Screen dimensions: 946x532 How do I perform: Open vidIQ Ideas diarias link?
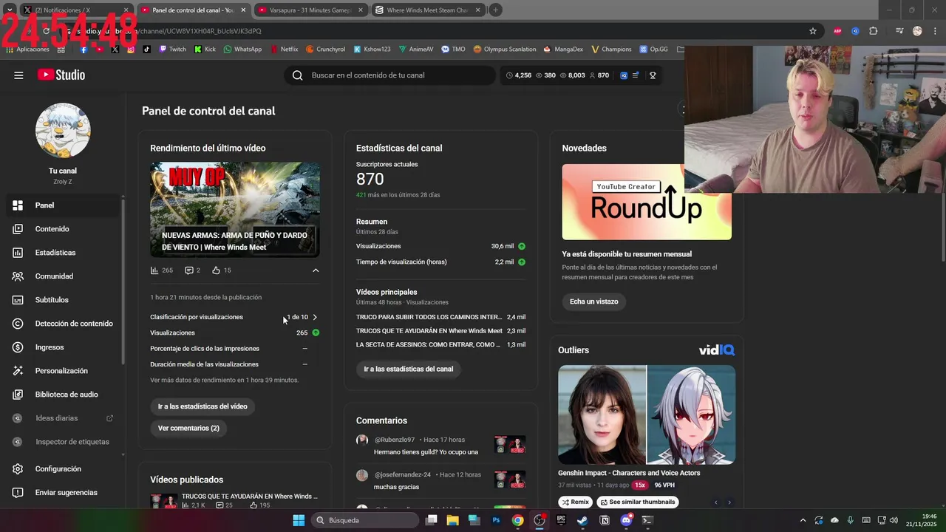click(x=63, y=418)
